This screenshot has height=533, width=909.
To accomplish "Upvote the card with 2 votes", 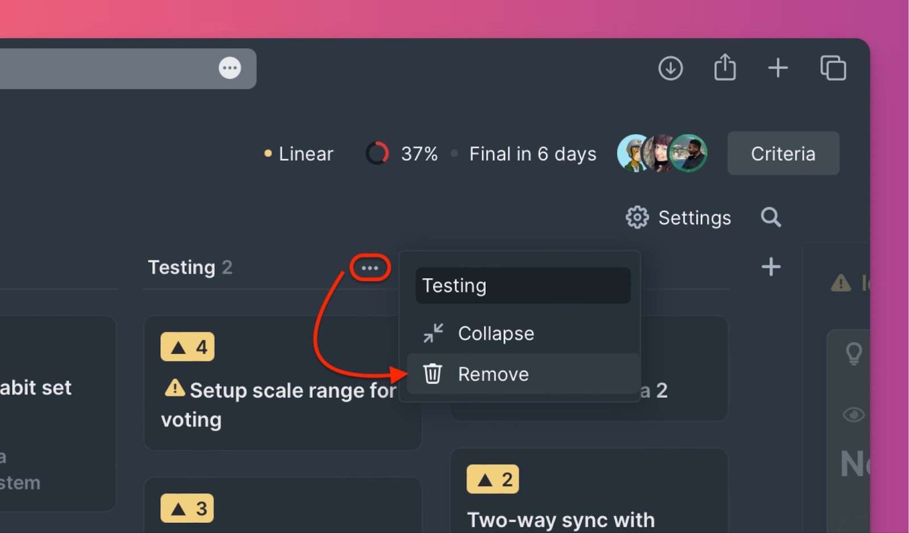I will 493,479.
